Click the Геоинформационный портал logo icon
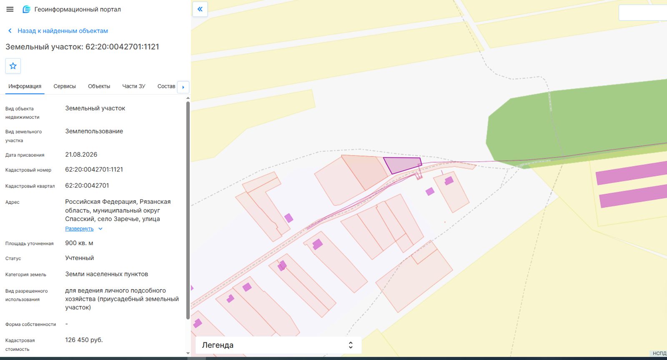Viewport: 667px width, 360px height. 26,9
